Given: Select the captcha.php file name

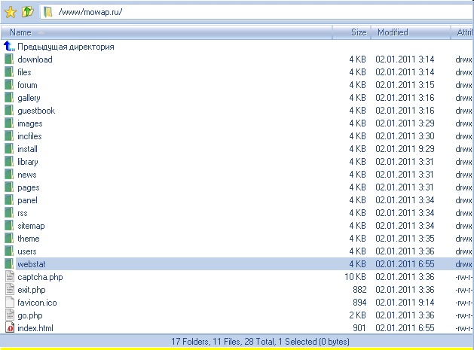Looking at the screenshot, I should (x=40, y=277).
